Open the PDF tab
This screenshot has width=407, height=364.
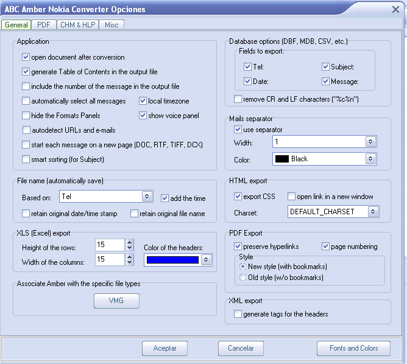tap(44, 25)
